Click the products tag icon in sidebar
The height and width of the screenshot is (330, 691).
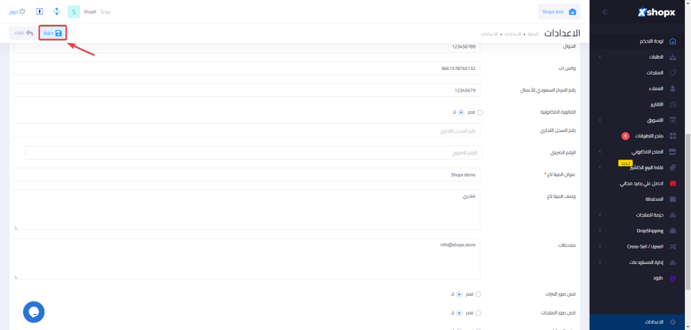pos(672,73)
